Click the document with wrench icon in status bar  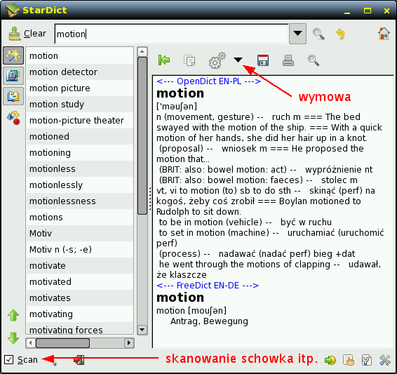pos(366,360)
